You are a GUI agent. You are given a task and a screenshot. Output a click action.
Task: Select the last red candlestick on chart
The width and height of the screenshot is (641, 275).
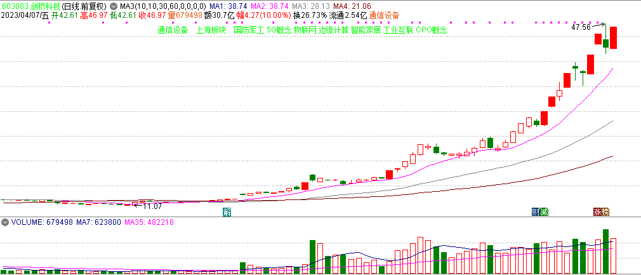coord(614,37)
